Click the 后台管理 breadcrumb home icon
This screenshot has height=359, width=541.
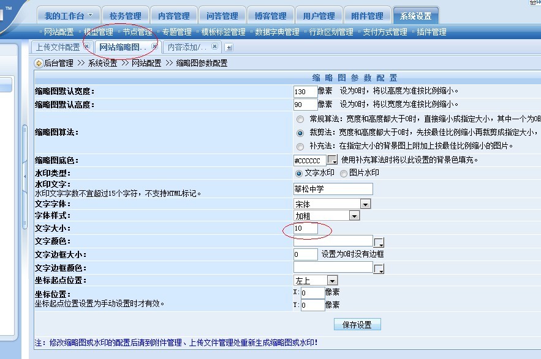point(39,63)
